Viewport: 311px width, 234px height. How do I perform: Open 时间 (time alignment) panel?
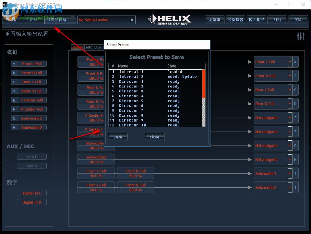277,19
